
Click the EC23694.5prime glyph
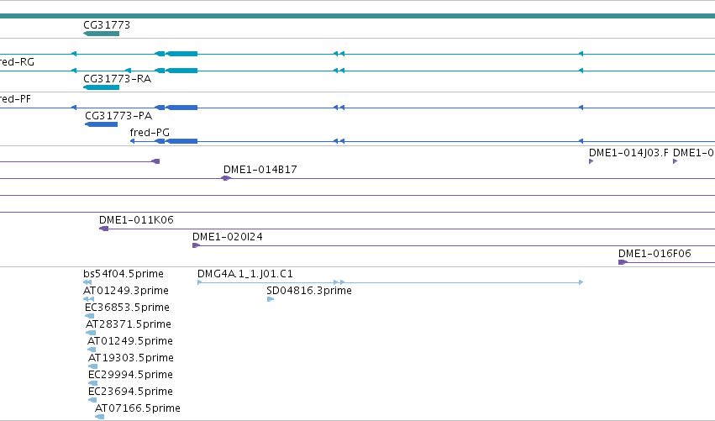tap(92, 400)
